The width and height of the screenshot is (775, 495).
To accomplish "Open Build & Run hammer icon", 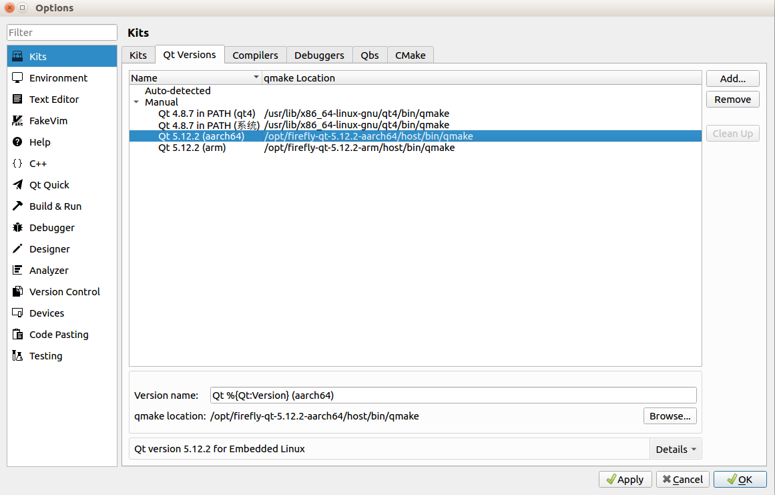I will coord(17,206).
